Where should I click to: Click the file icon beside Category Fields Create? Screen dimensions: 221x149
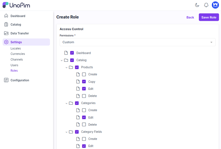click(x=78, y=139)
